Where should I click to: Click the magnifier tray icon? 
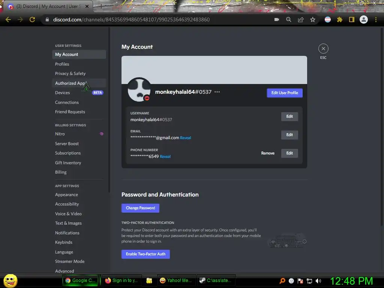[282, 281]
